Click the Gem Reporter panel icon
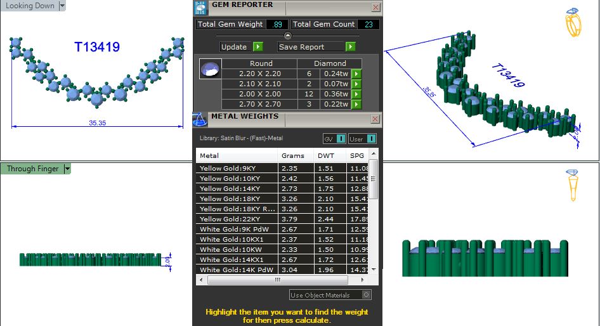600x326 pixels. [200, 8]
